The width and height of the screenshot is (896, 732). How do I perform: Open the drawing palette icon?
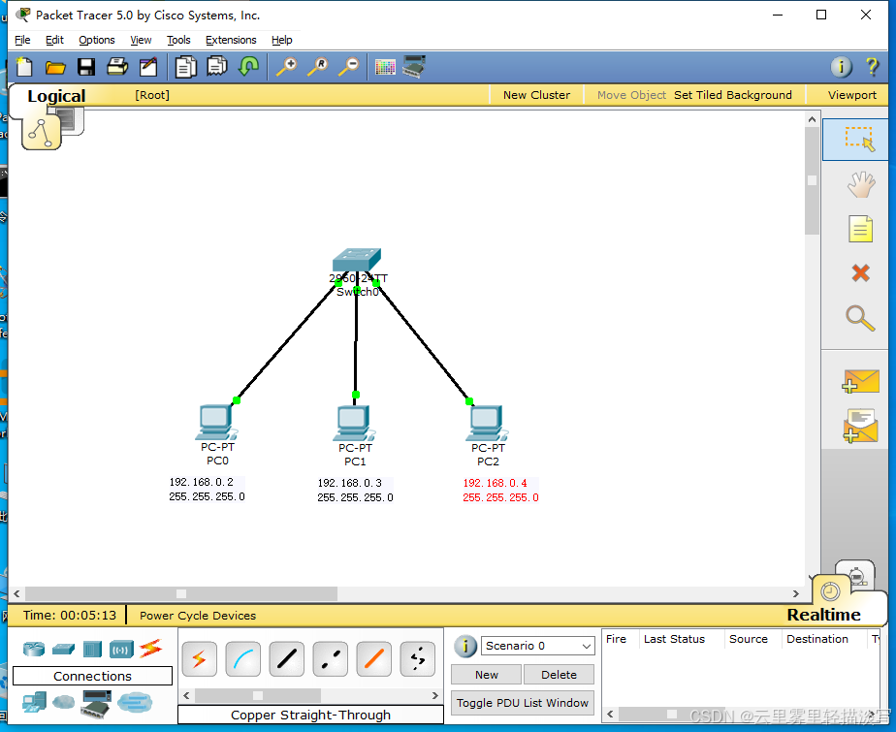[x=385, y=67]
